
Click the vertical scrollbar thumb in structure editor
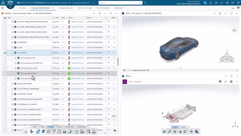click(x=118, y=62)
